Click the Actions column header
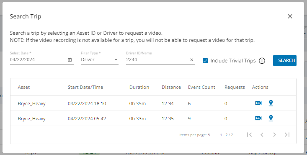Image resolution: width=307 pixels, height=155 pixels. (260, 87)
